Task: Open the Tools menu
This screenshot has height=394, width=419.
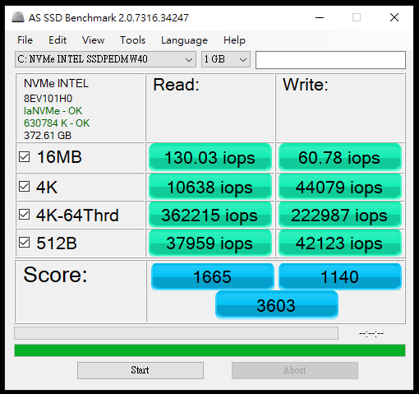Action: (x=132, y=40)
